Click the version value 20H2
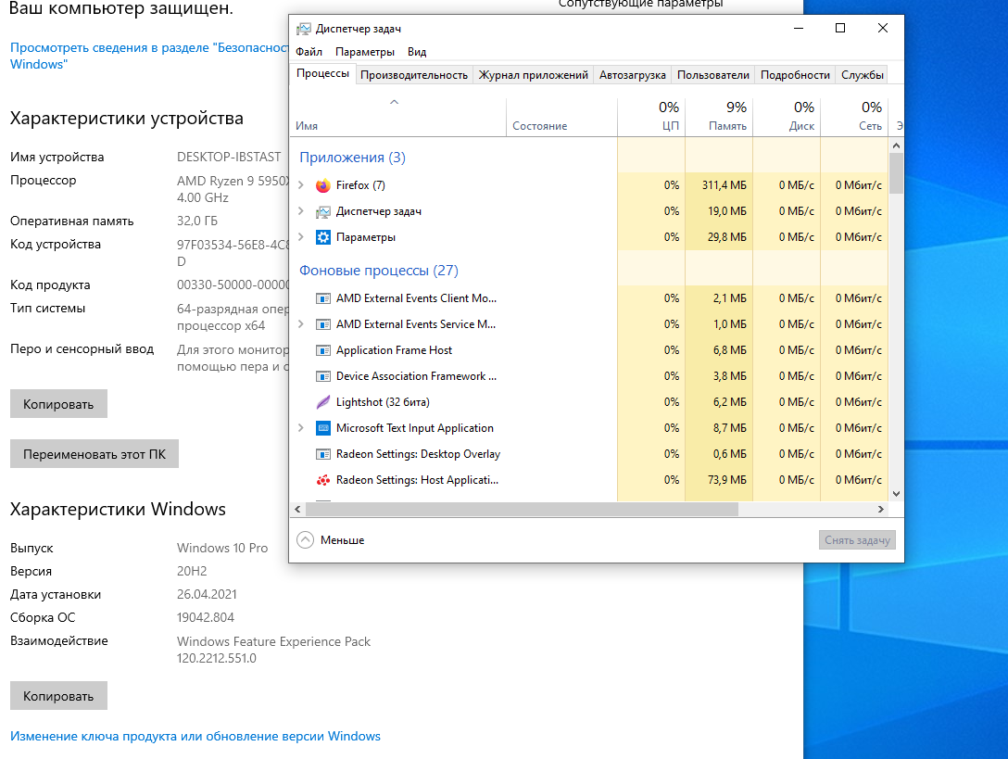The height and width of the screenshot is (759, 1008). (192, 571)
